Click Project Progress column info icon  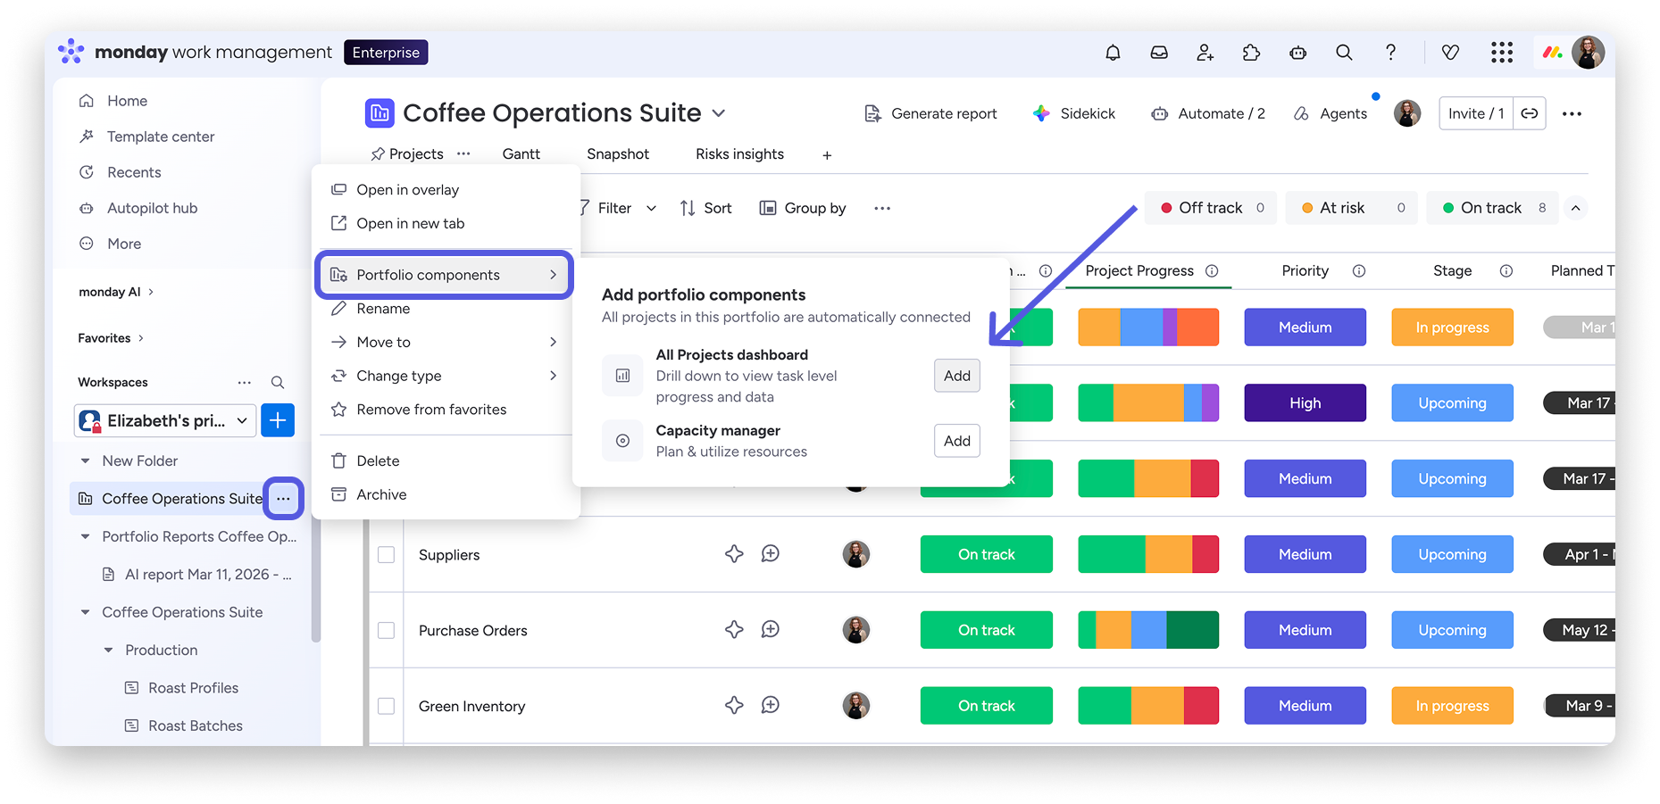(x=1212, y=271)
